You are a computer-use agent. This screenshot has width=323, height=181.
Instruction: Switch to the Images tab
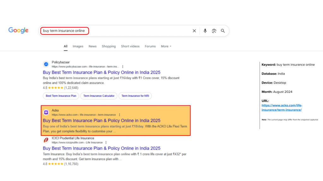pos(78,46)
